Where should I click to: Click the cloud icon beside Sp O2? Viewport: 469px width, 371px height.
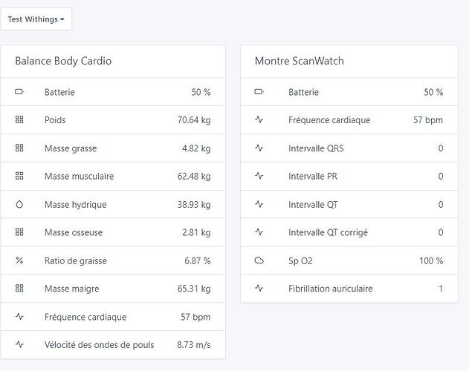point(259,260)
